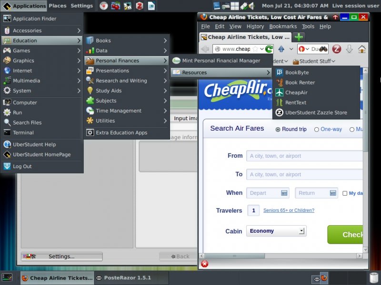Click the blue up-arrow navigation icon

tap(281, 49)
